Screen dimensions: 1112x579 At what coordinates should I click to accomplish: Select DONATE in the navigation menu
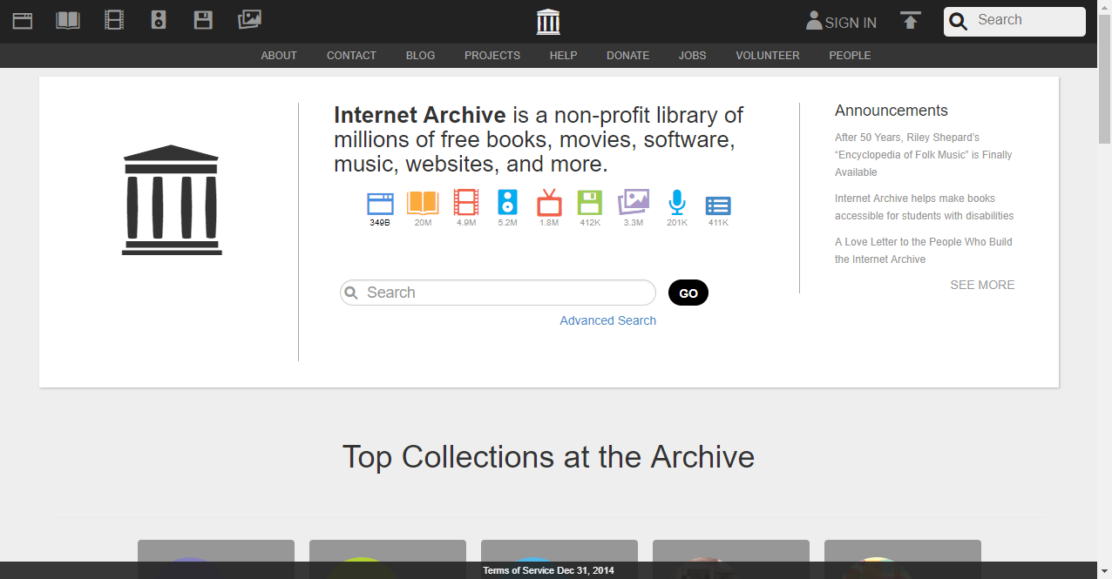pyautogui.click(x=627, y=56)
